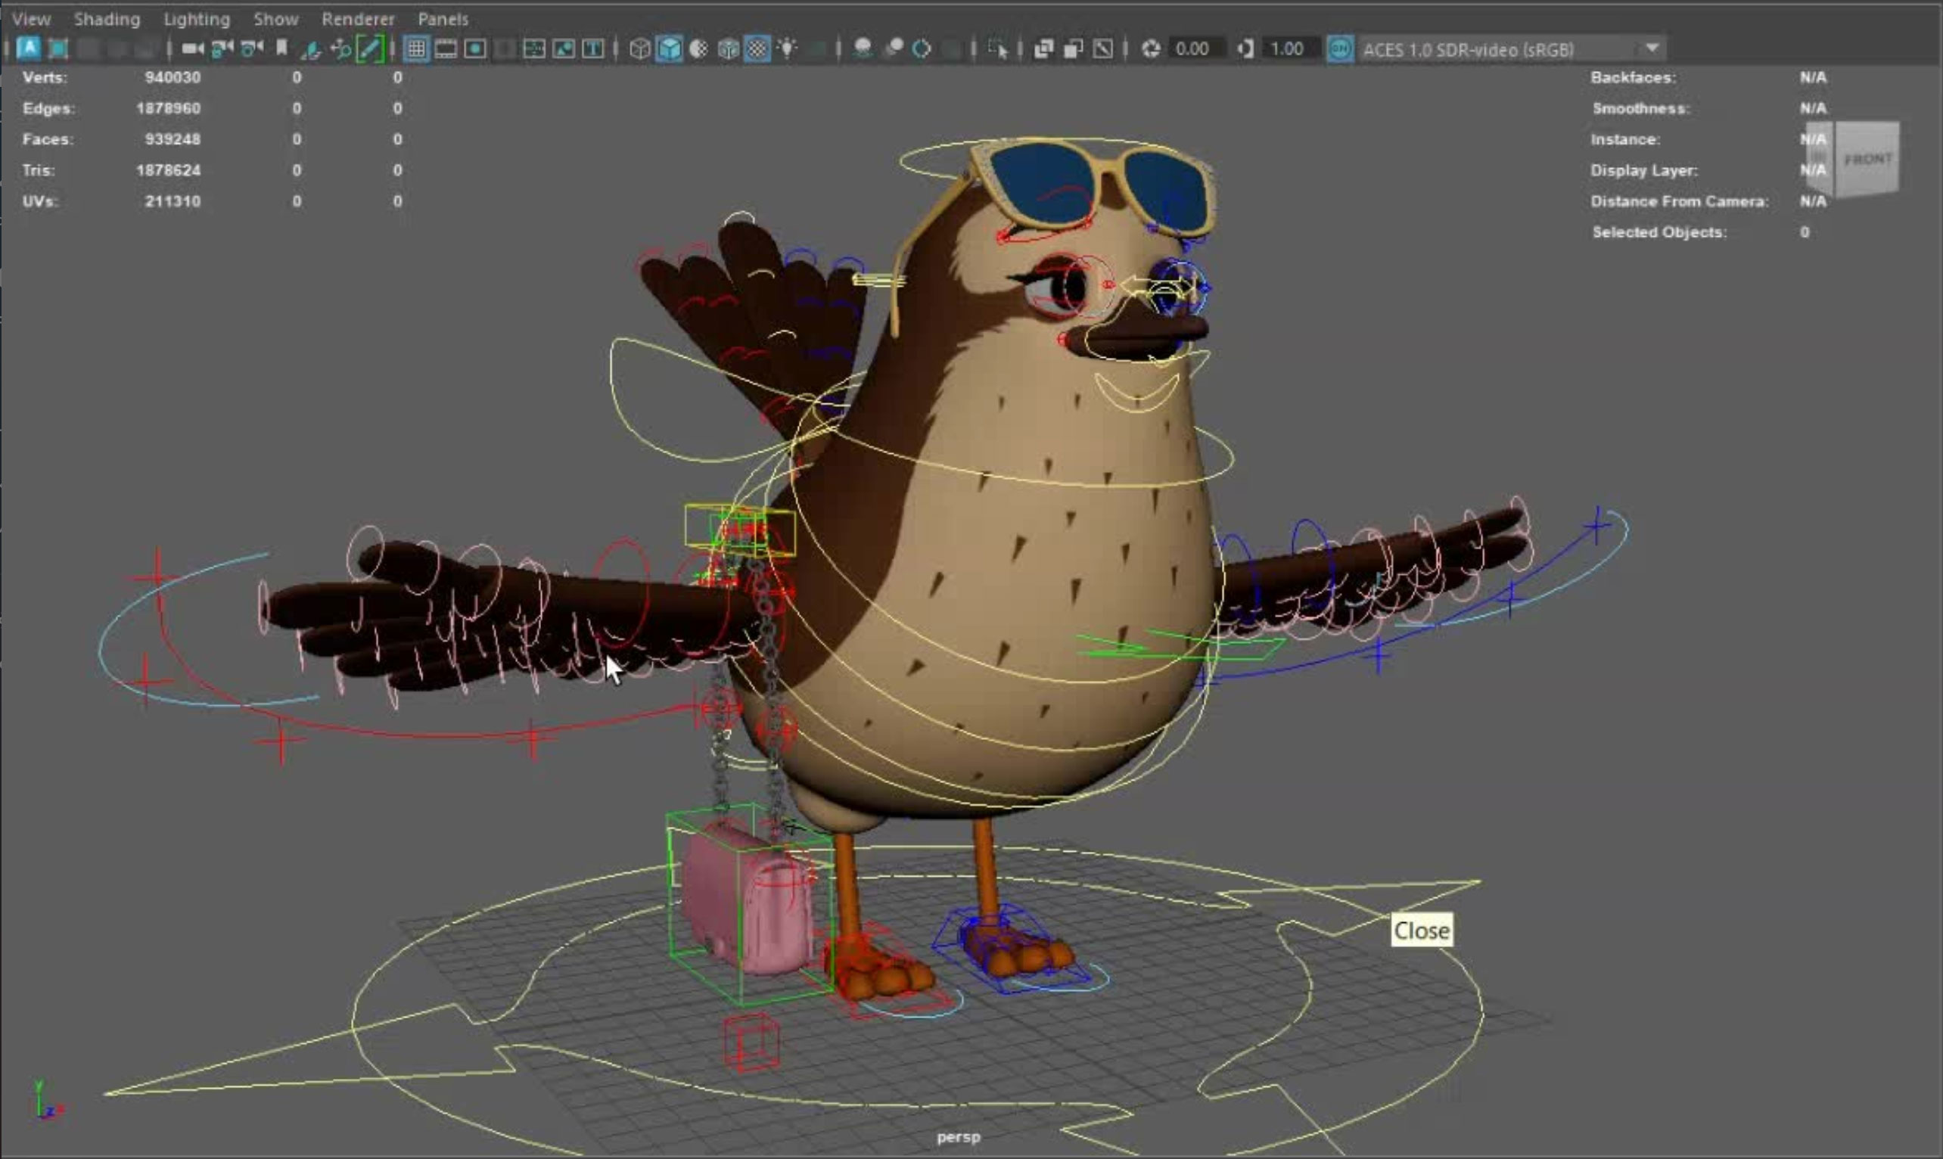Open the Renderer menu
Screen dimensions: 1943x1159
click(358, 19)
